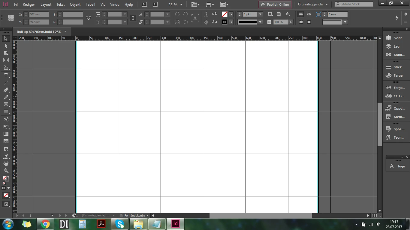This screenshot has width=410, height=230.
Task: Enable wrap around bounding box
Action: (x=309, y=14)
